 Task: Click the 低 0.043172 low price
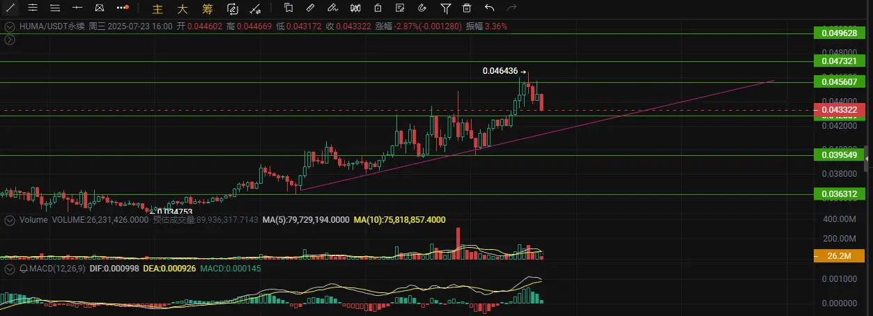(x=300, y=26)
